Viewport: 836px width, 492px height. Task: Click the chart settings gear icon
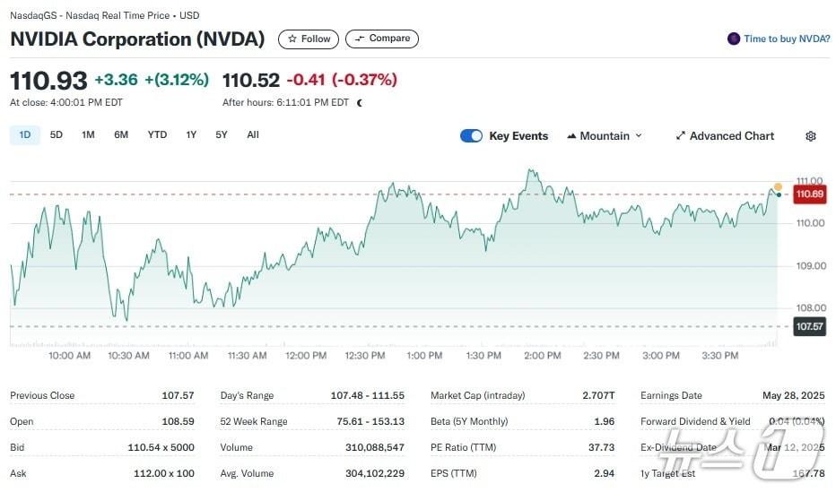(811, 136)
